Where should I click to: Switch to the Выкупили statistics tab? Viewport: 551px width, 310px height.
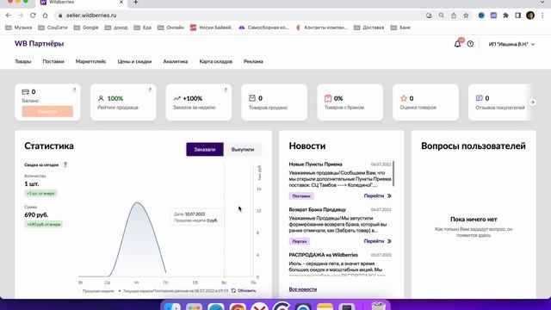pos(243,149)
